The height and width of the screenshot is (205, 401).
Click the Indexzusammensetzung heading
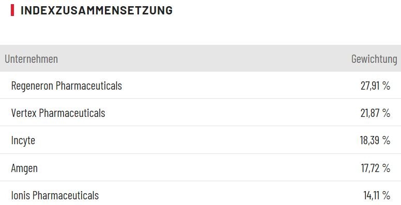(x=97, y=10)
